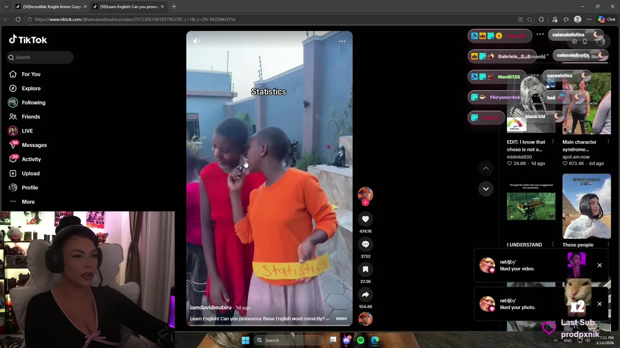Viewport: 620px width, 348px height.
Task: Go back with the browser back arrow
Action: (x=6, y=19)
